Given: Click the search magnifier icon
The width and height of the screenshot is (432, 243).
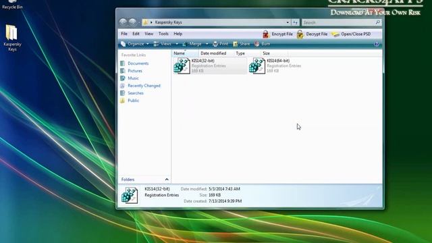Looking at the screenshot, I should [x=378, y=22].
